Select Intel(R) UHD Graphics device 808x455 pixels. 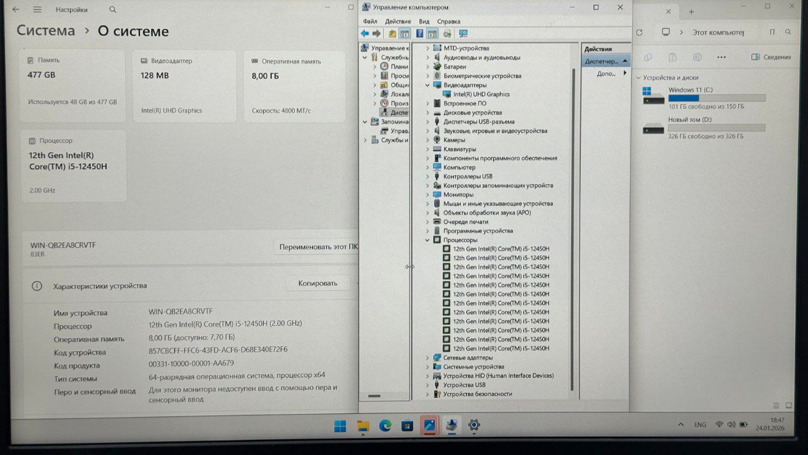click(481, 94)
